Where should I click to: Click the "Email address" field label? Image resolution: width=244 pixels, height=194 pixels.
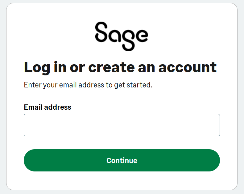point(48,107)
